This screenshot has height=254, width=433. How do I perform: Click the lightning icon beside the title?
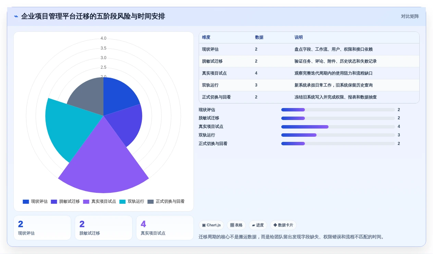[x=16, y=16]
